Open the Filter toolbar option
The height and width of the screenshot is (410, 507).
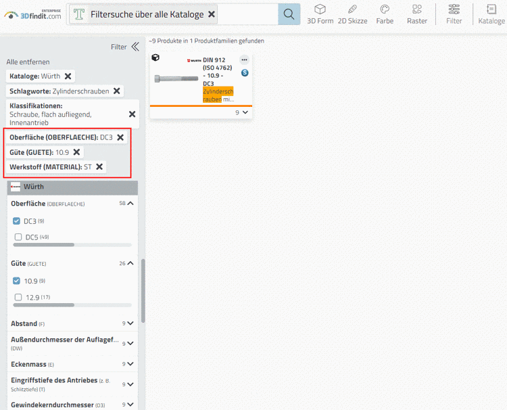click(454, 15)
